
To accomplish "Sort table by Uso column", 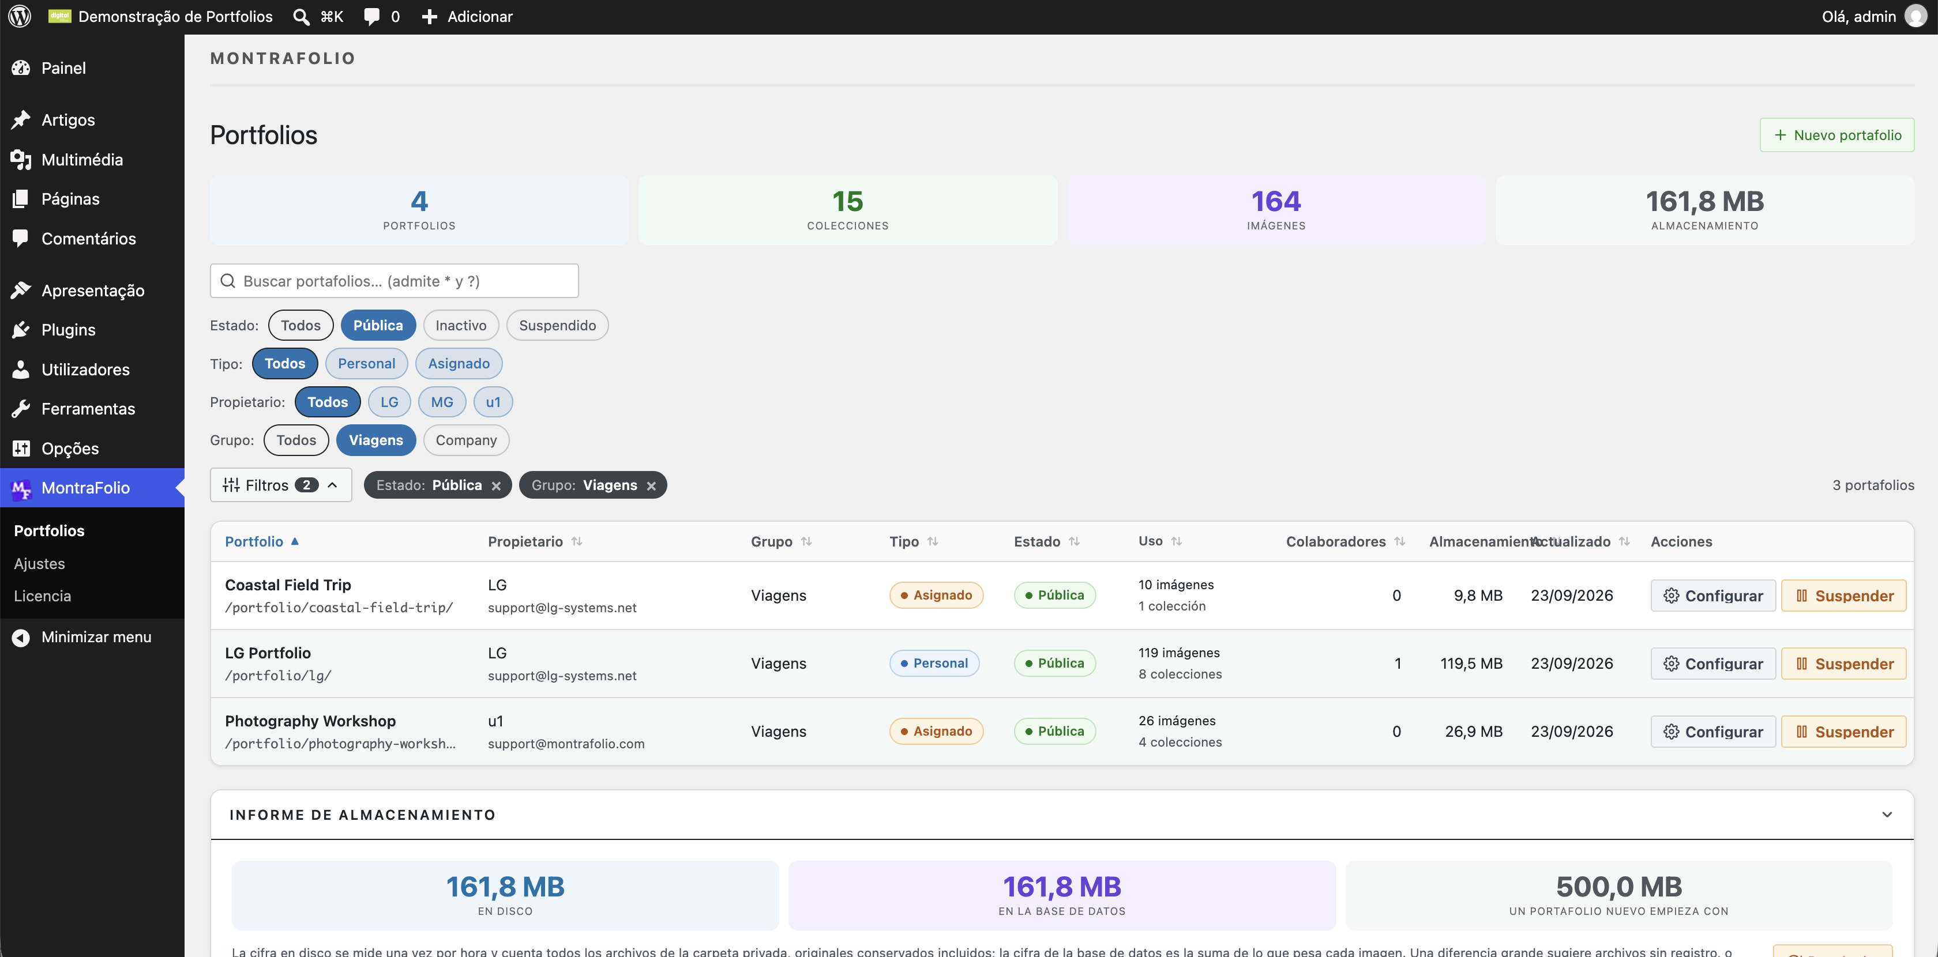I will point(1160,541).
